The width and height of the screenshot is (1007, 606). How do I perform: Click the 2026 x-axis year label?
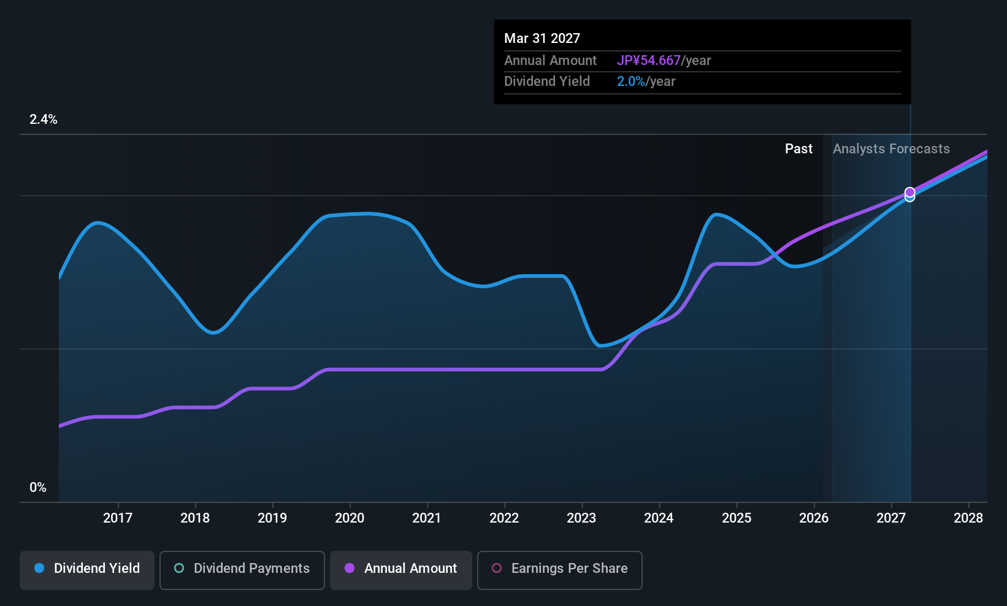coord(814,518)
